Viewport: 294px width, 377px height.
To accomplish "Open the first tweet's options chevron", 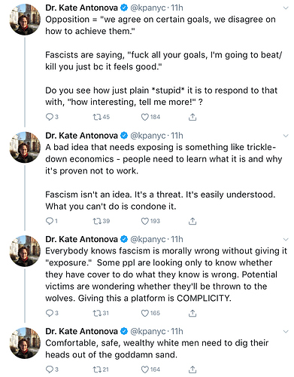I will pyautogui.click(x=286, y=8).
